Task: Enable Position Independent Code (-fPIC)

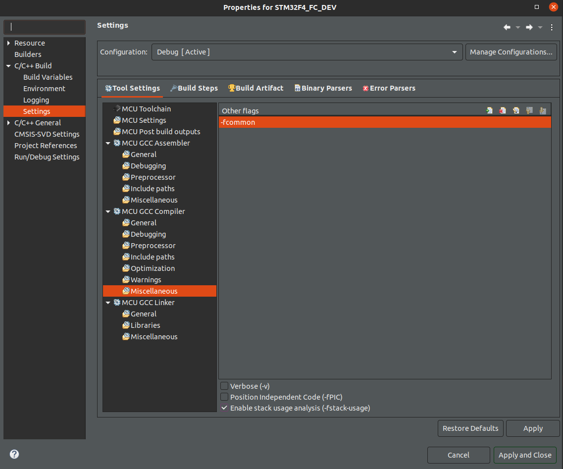Action: [224, 397]
